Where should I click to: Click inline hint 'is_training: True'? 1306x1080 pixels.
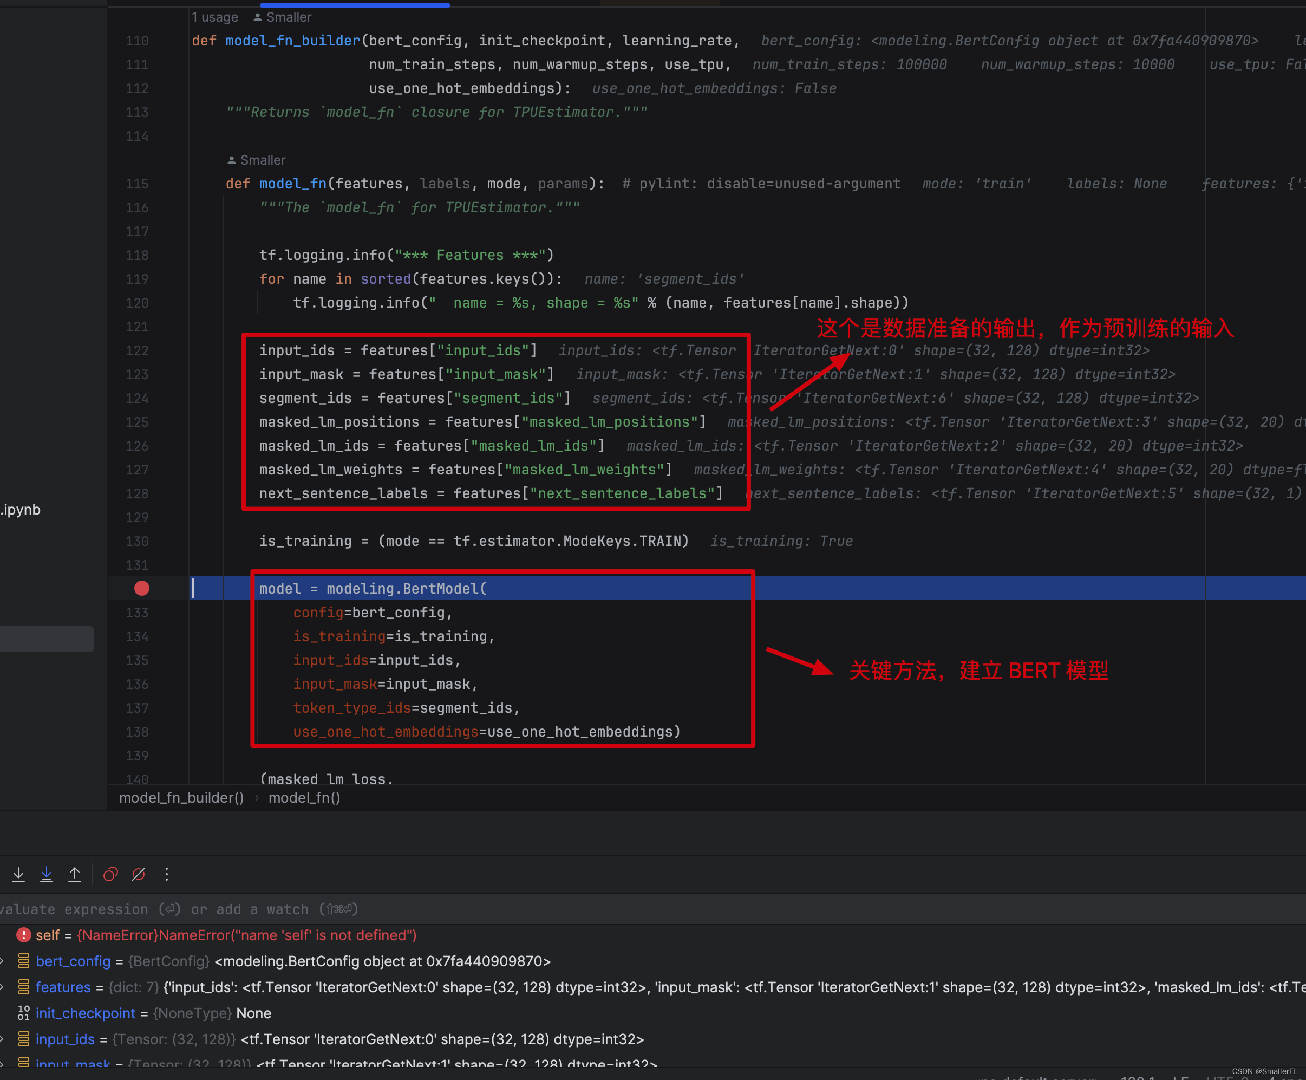pos(782,541)
